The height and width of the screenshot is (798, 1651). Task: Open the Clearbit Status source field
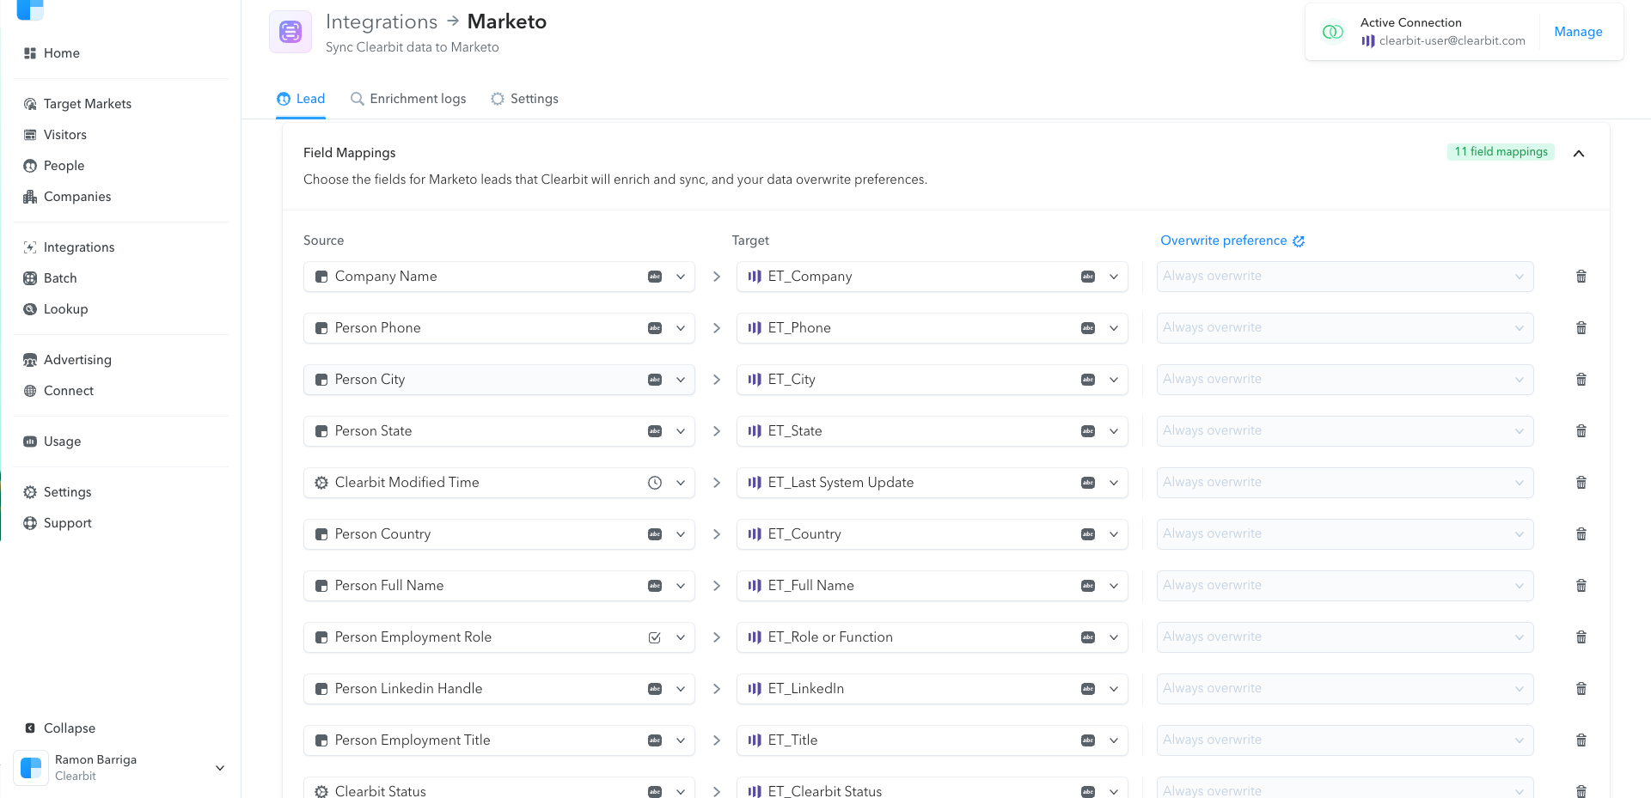coord(498,789)
